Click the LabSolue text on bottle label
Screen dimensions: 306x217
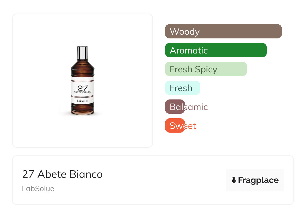pos(82,101)
